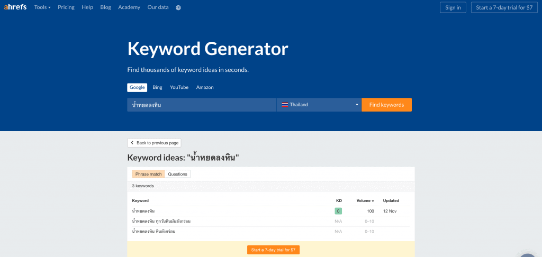Image resolution: width=542 pixels, height=257 pixels.
Task: Focus the keyword search input field
Action: click(x=202, y=105)
